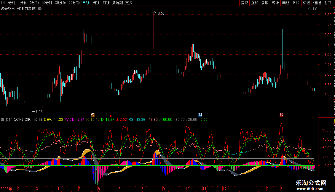
Task: Switch to 60分钟 chart period
Action: pos(74,3)
